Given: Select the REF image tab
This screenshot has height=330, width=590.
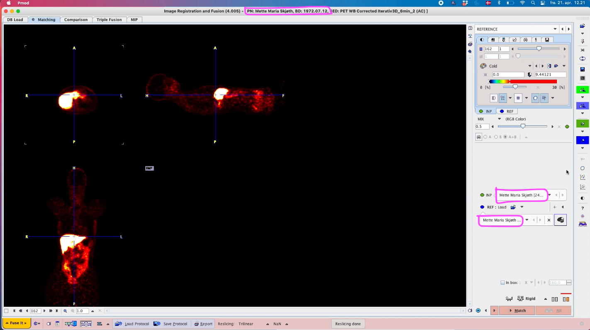Looking at the screenshot, I should click(507, 111).
